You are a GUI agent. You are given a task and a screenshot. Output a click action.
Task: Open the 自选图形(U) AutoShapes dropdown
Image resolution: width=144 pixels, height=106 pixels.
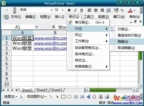coord(37,97)
